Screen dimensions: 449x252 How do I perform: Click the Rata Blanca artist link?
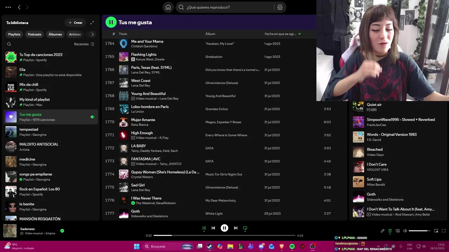click(x=140, y=125)
